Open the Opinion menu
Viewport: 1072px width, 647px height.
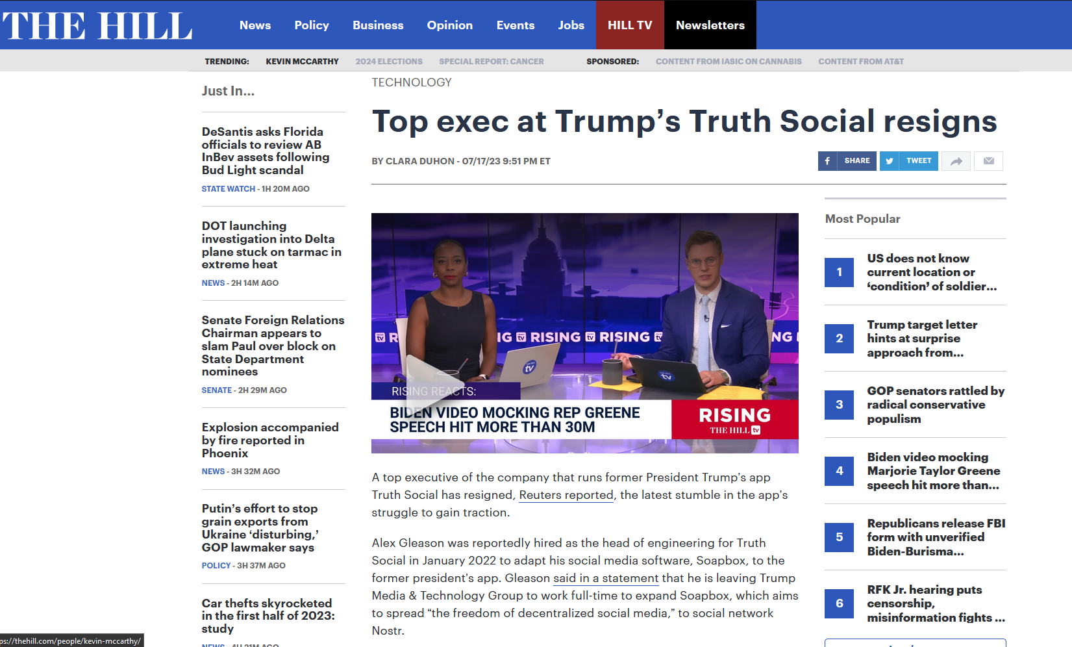tap(450, 25)
